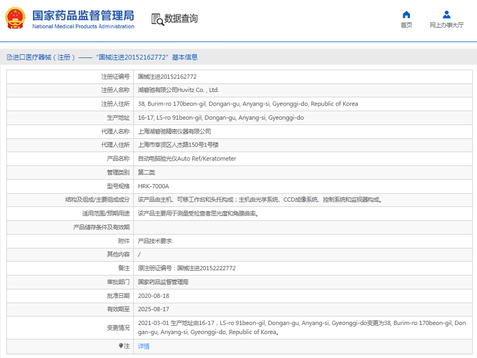The width and height of the screenshot is (477, 358).
Task: Select the 2021-03-01 change record text
Action: tap(302, 327)
